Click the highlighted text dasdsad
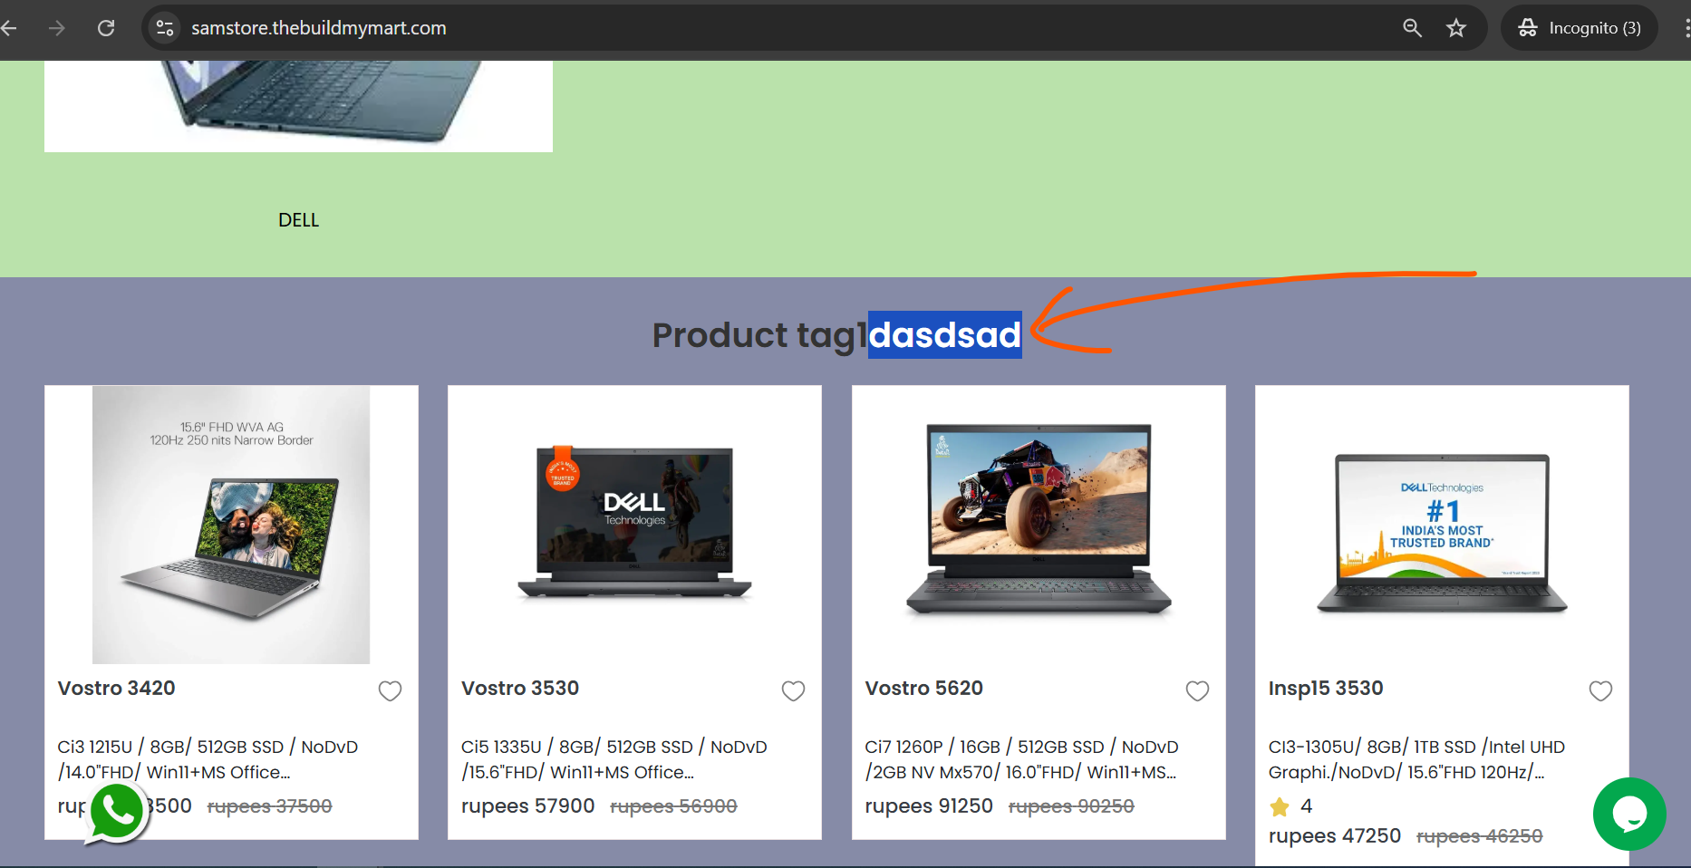Screen dimensions: 1691x868 pyautogui.click(x=945, y=335)
